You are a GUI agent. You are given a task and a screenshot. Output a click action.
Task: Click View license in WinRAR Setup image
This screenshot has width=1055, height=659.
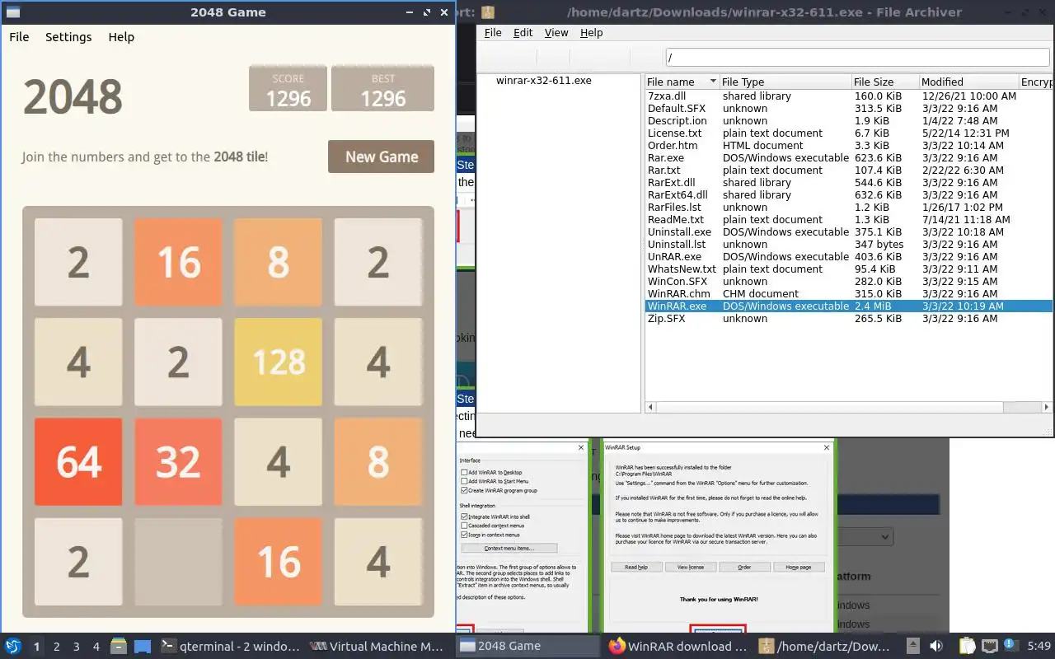691,568
